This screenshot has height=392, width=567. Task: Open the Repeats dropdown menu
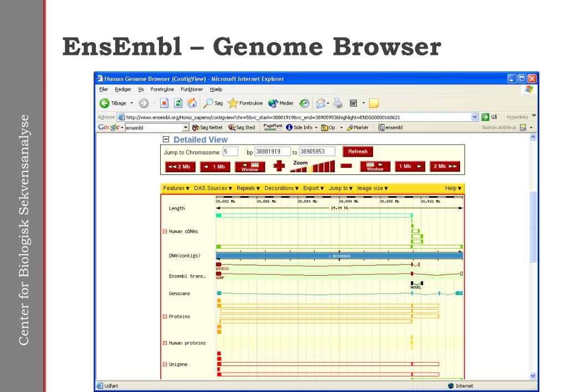click(248, 188)
